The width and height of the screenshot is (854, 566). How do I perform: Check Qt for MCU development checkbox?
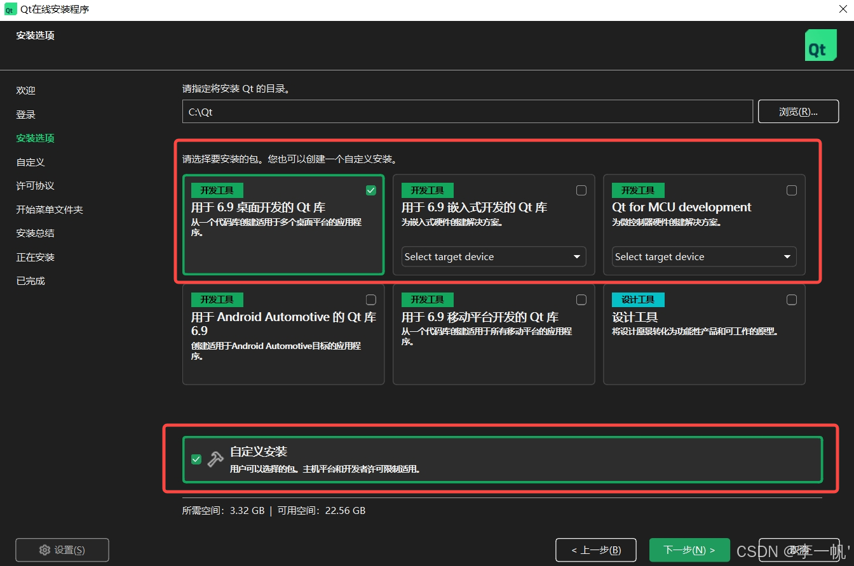(792, 190)
